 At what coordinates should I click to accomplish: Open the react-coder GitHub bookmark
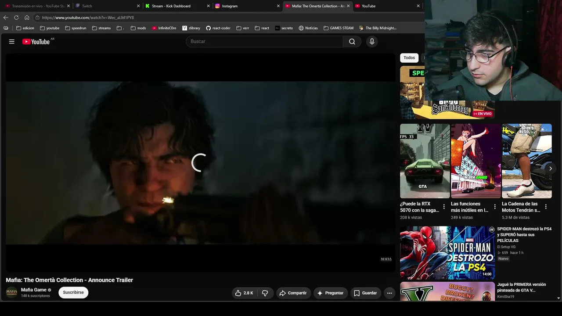tap(218, 28)
